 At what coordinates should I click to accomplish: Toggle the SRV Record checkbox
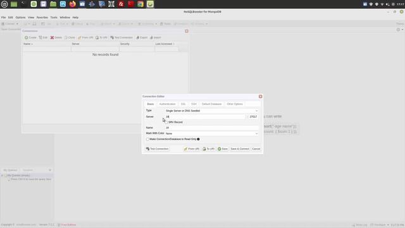(x=166, y=122)
